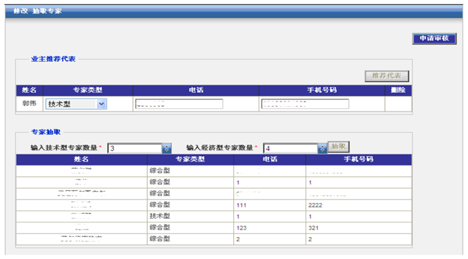The height and width of the screenshot is (259, 468).
Task: Select the row with phone 111
Action: point(214,205)
